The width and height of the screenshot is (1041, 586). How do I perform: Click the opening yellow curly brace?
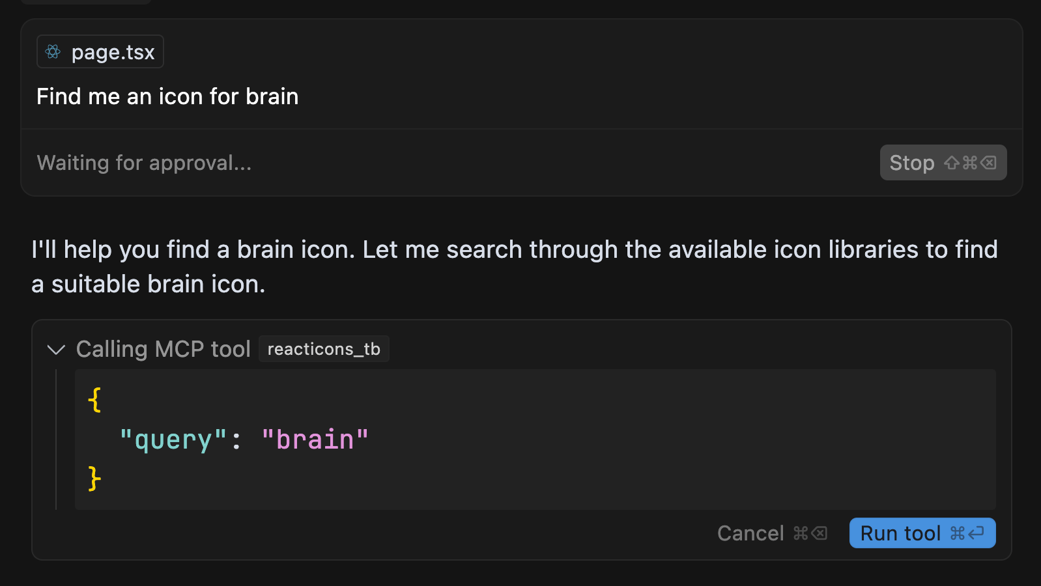94,400
